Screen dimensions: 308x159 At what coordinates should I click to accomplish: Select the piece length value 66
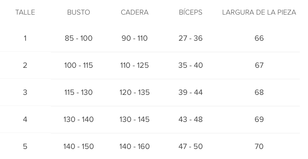pyautogui.click(x=259, y=38)
